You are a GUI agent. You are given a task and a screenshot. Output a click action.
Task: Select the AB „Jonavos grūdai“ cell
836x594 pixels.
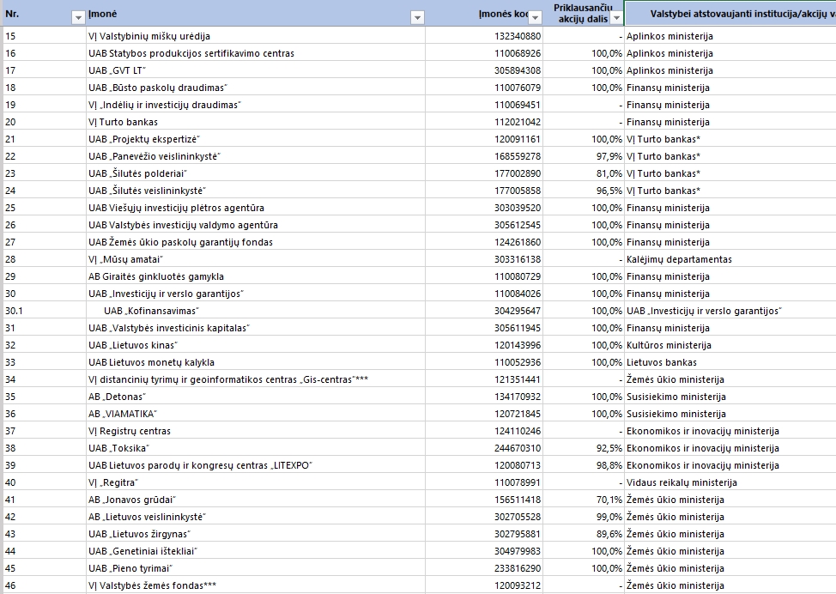click(x=131, y=500)
